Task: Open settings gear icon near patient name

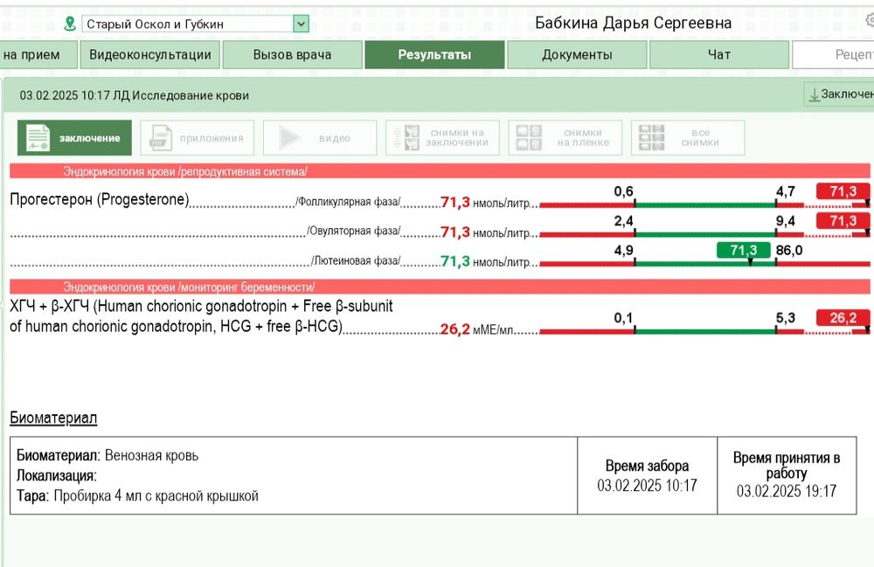Action: pyautogui.click(x=868, y=21)
